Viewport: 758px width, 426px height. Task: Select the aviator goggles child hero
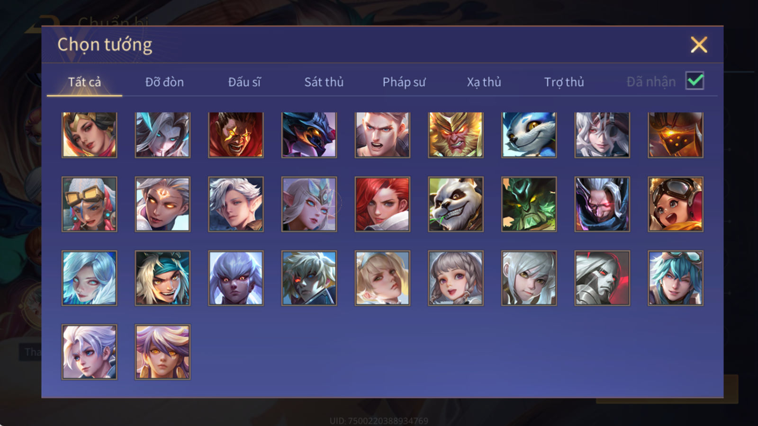click(676, 204)
